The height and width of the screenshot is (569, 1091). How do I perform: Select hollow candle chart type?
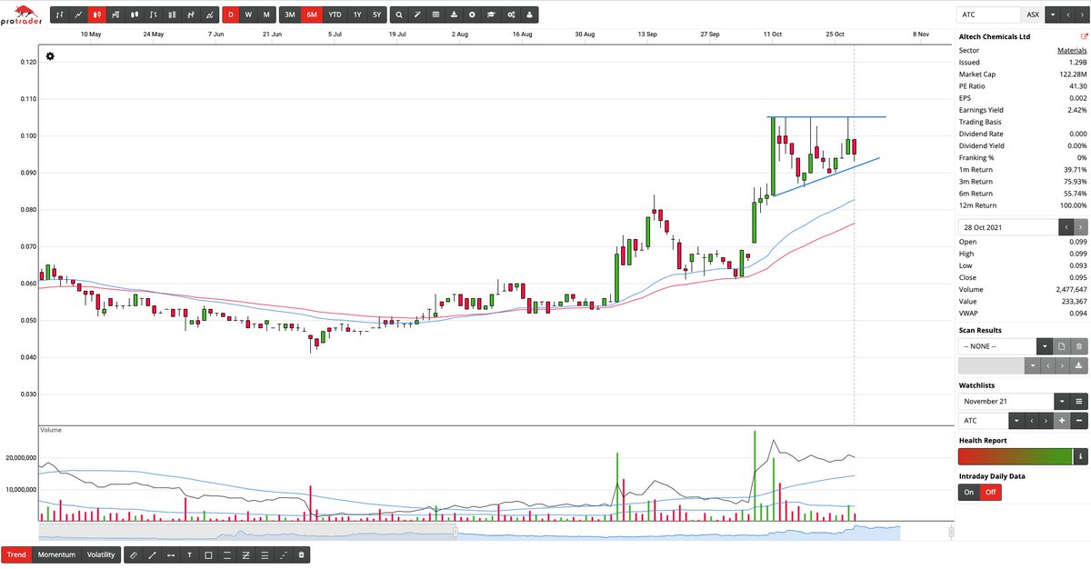(x=135, y=15)
